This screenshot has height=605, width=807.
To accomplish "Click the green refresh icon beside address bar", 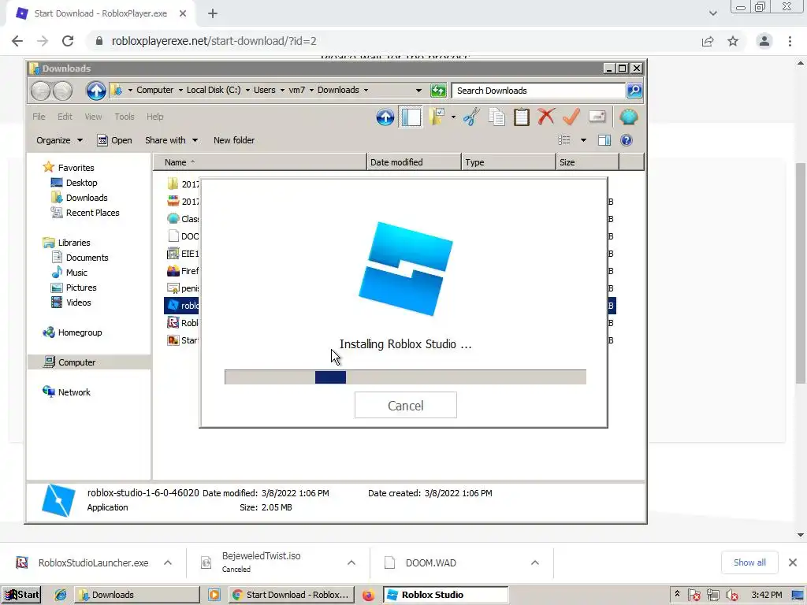I will pyautogui.click(x=438, y=91).
